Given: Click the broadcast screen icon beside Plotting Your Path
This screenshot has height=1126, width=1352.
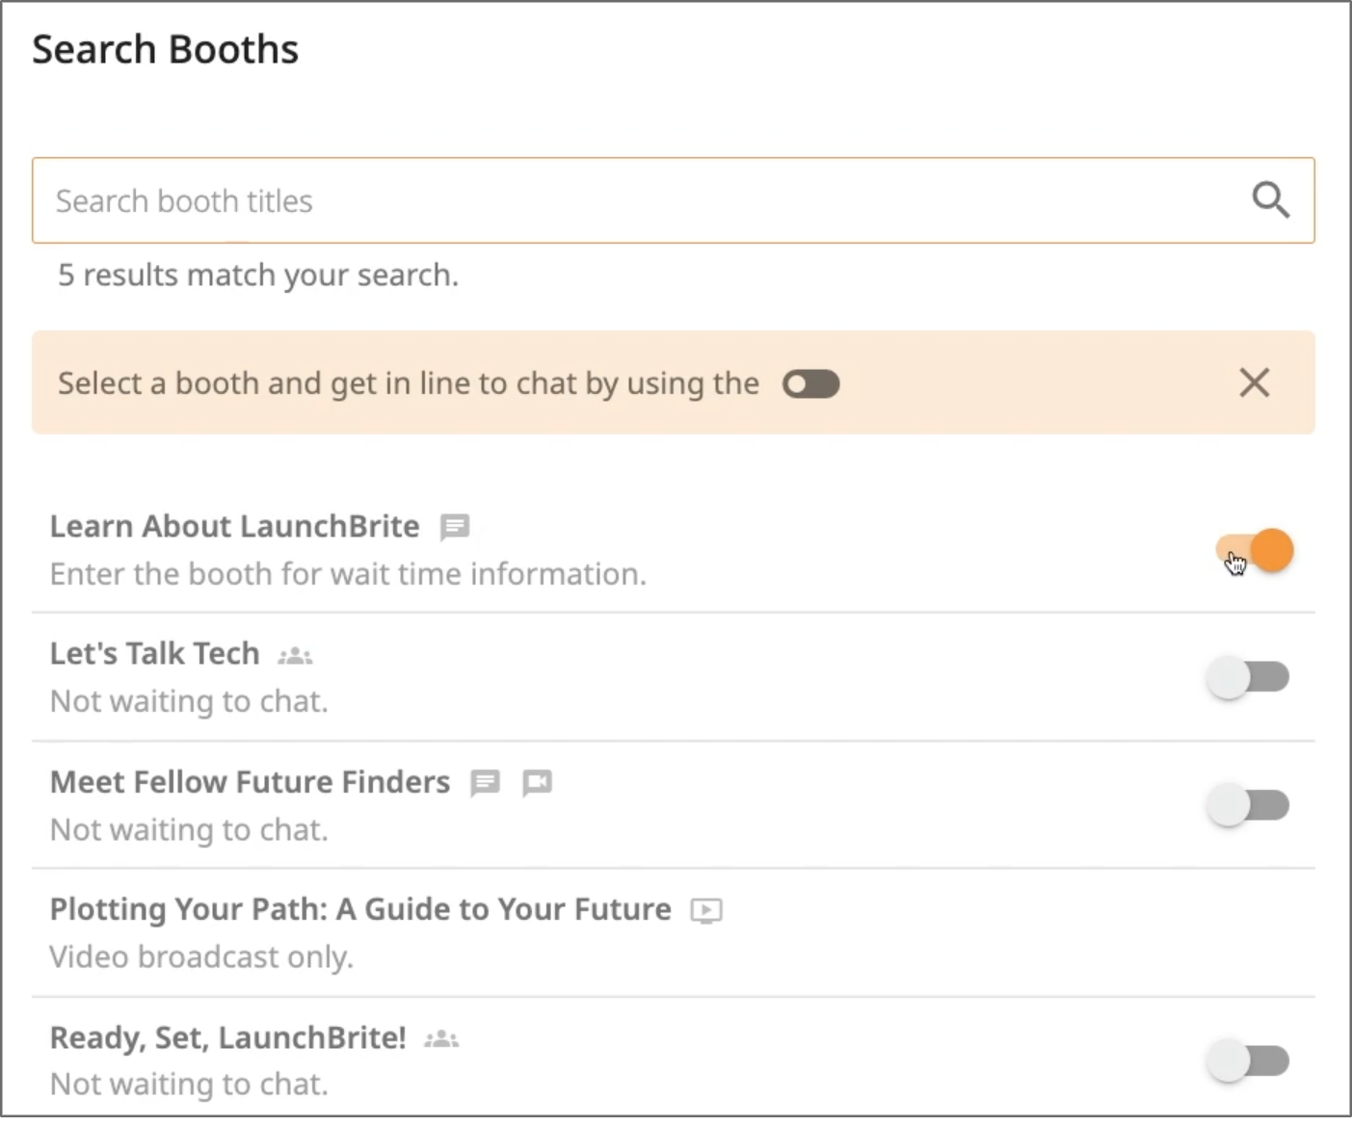Looking at the screenshot, I should [x=706, y=910].
